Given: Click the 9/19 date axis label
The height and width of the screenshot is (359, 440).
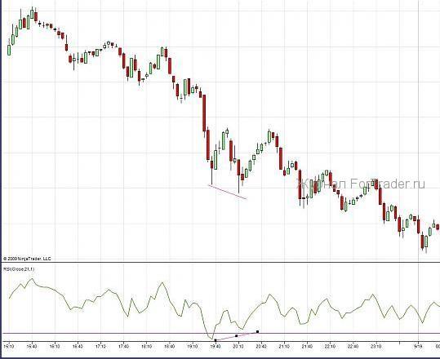Looking at the screenshot, I should 418,347.
